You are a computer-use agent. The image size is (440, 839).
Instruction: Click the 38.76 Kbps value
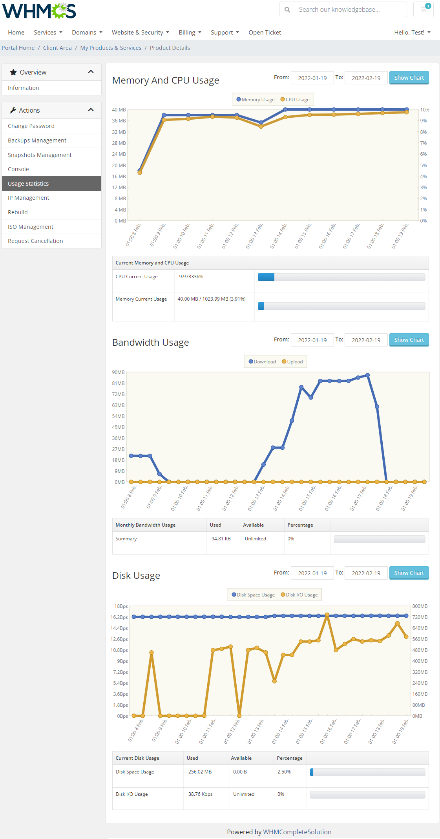click(x=200, y=794)
